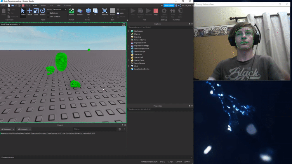Open the Material picker
The height and width of the screenshot is (164, 292).
point(105,12)
